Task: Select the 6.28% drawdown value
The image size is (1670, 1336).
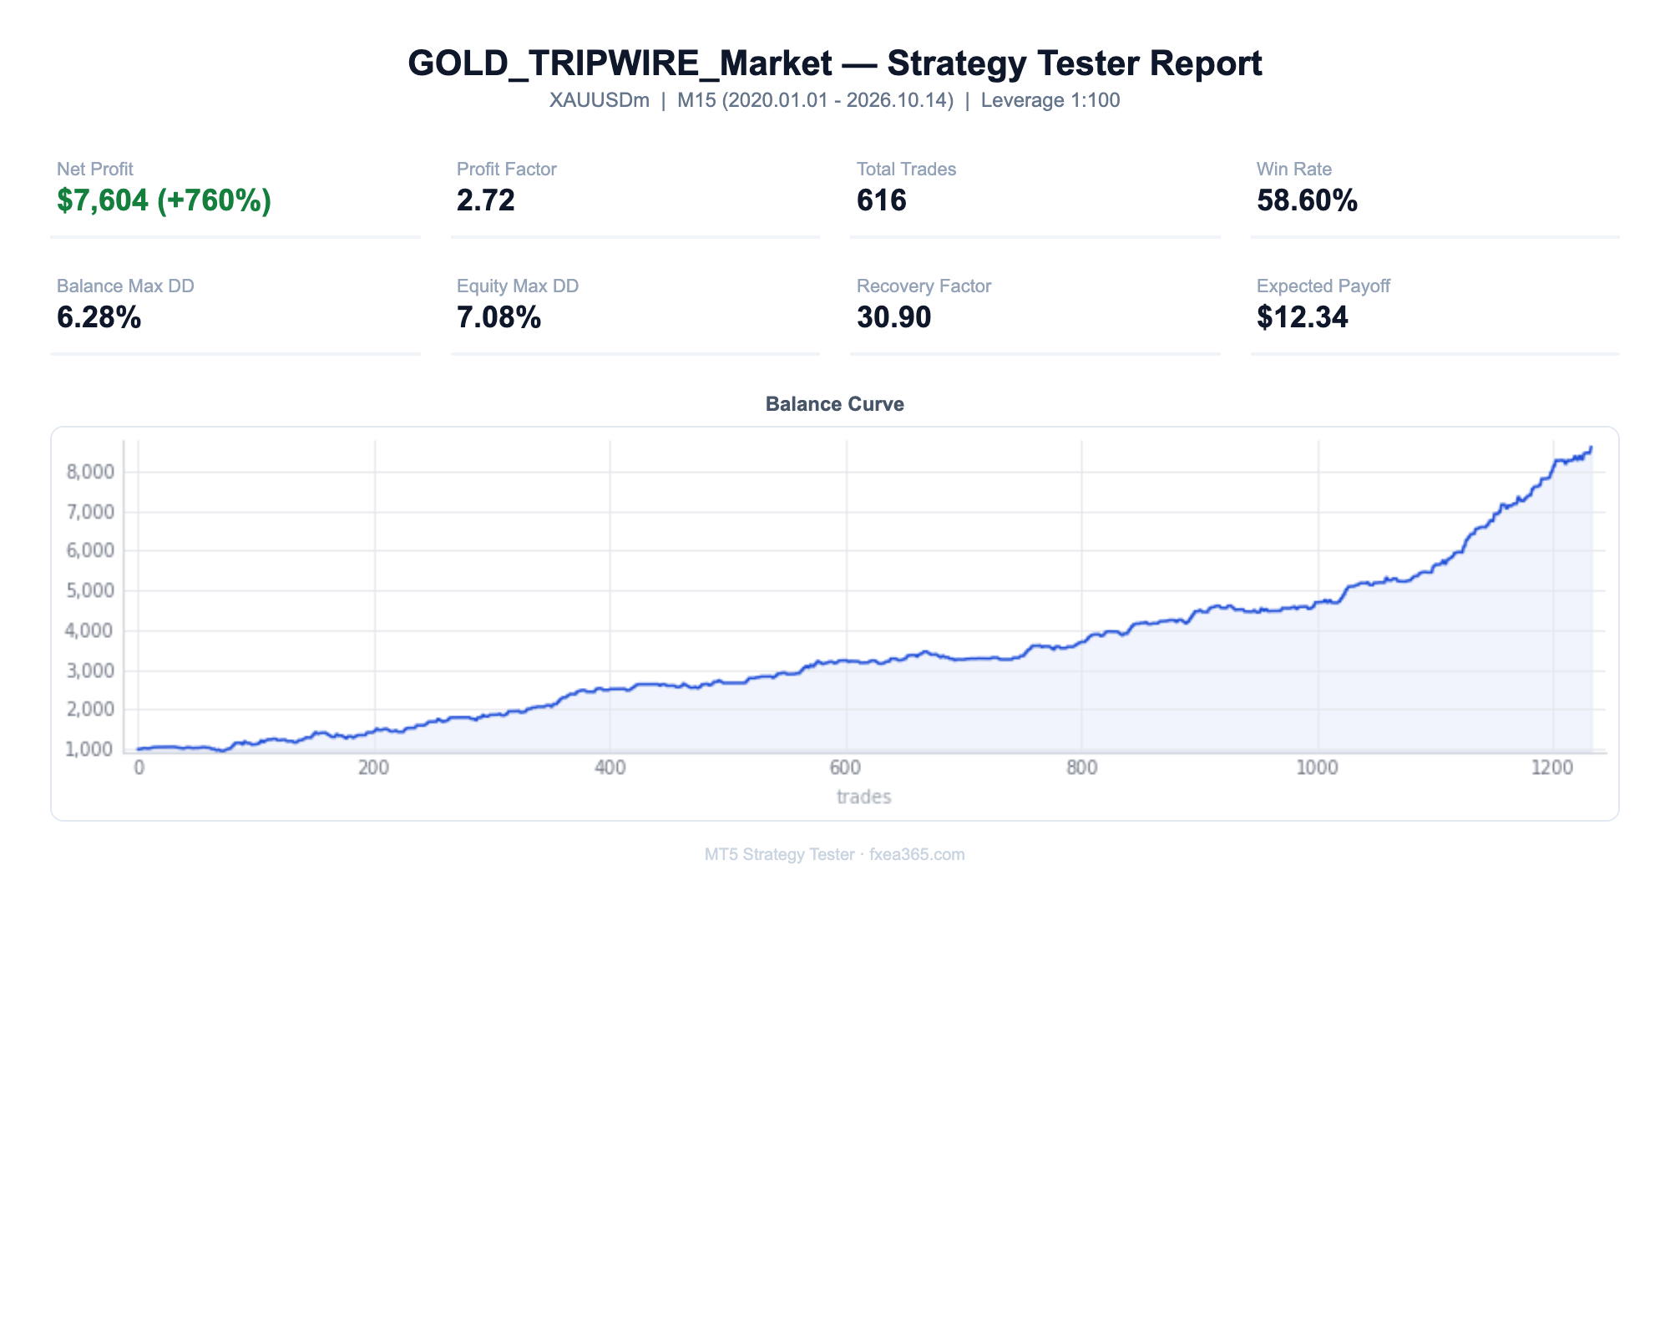Action: pos(99,318)
